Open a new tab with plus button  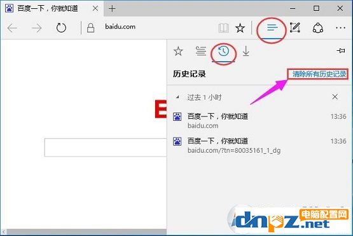(x=112, y=8)
